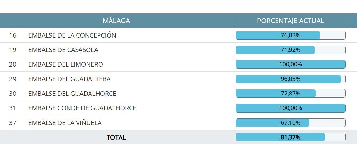Click the 72,87% progress bar
Image resolution: width=357 pixels, height=144 pixels.
[290, 94]
